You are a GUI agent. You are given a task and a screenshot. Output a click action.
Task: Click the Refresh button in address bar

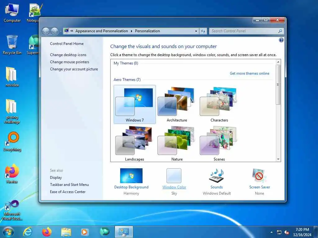pyautogui.click(x=203, y=31)
